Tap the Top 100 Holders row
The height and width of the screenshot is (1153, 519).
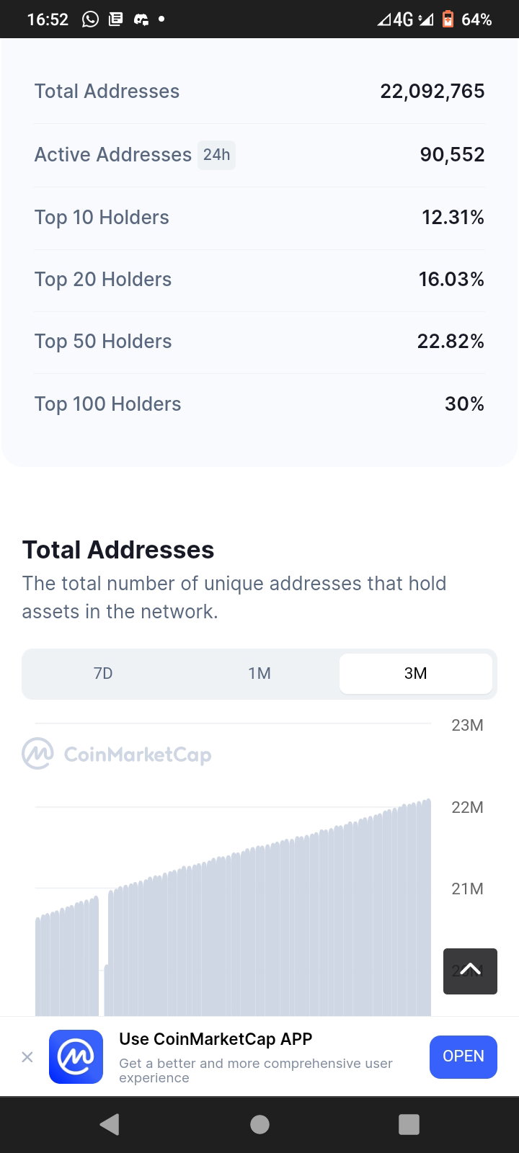pyautogui.click(x=259, y=404)
